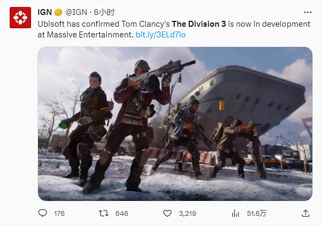The image size is (322, 226).
Task: Like the tweet with the heart icon
Action: 167,213
